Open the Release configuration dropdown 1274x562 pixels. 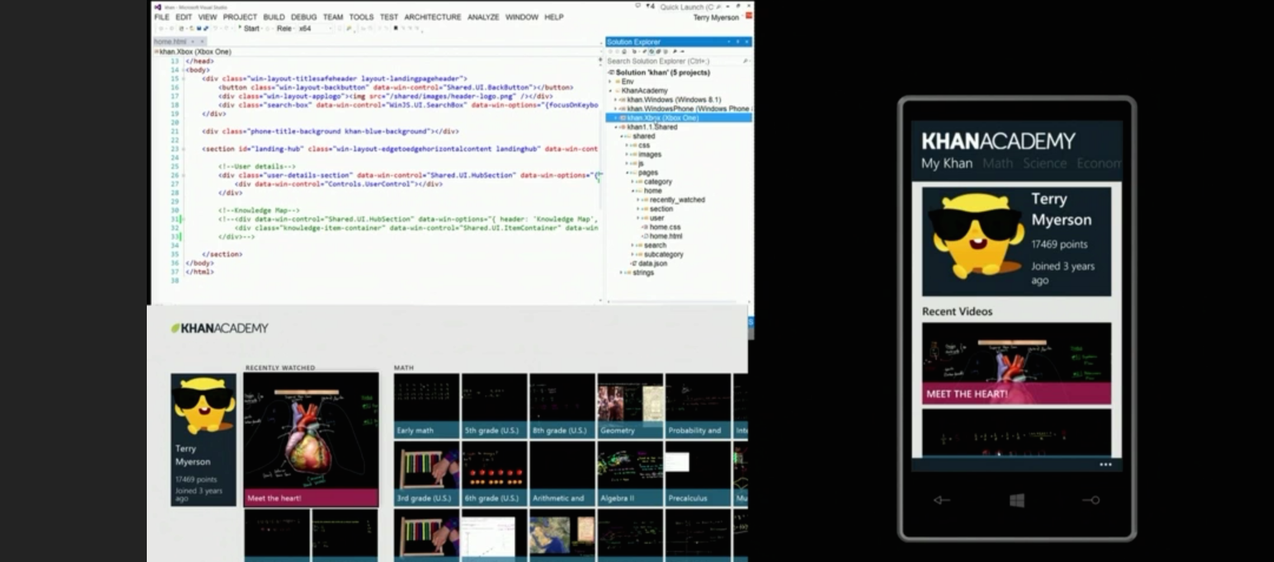[285, 28]
